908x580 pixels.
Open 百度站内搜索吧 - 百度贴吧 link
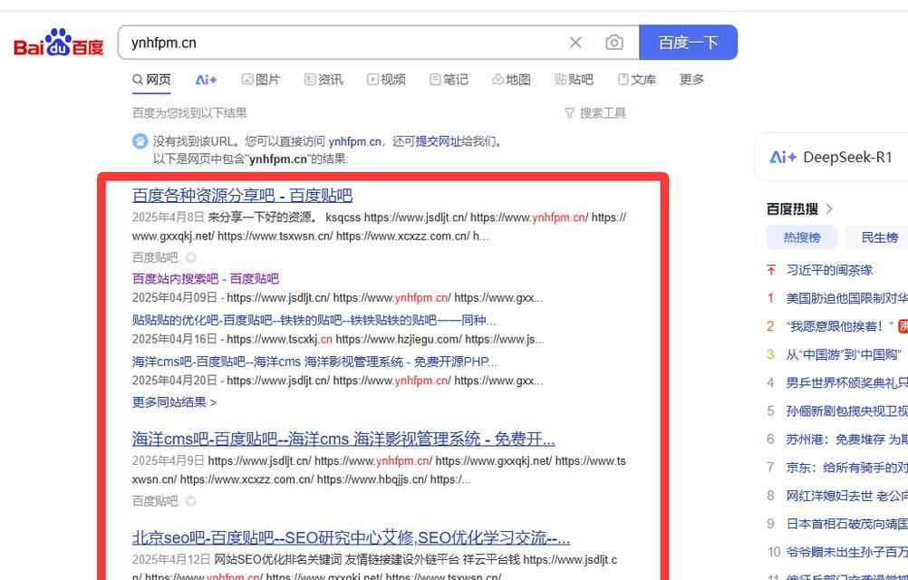tap(205, 278)
